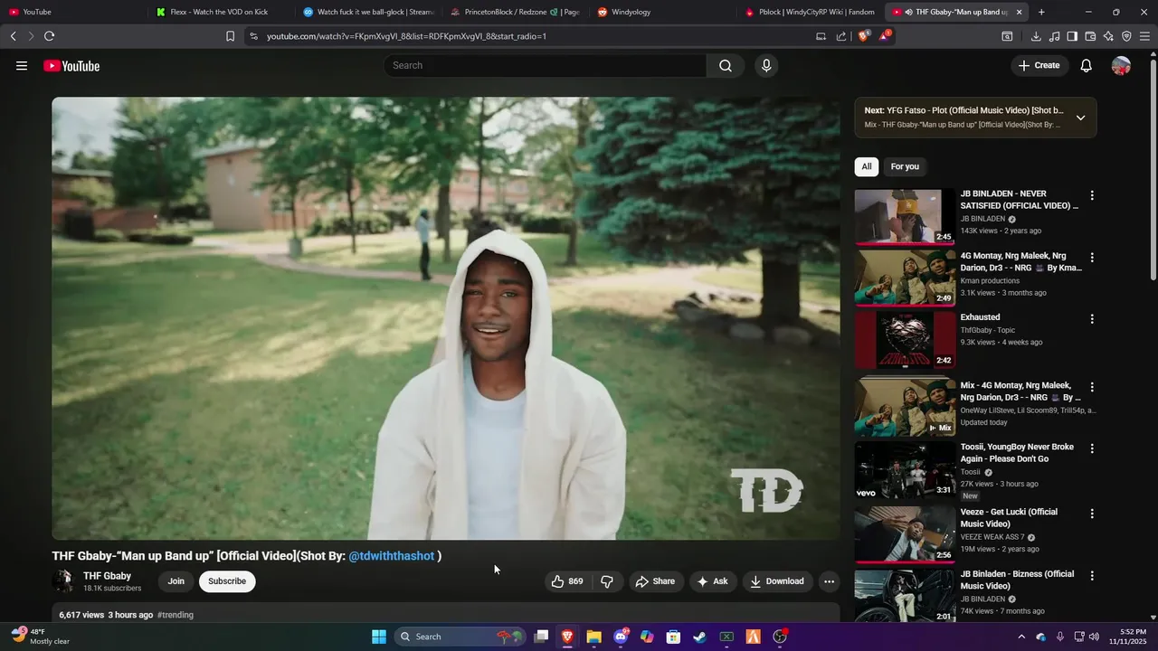
Task: Click inside the YouTube search field
Action: tap(546, 66)
